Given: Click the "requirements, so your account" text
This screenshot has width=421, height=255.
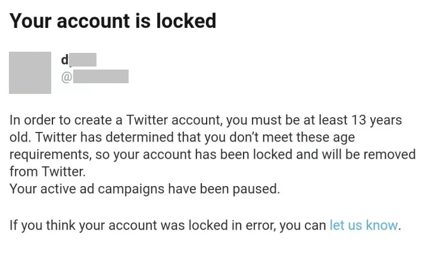Looking at the screenshot, I should coord(95,155).
